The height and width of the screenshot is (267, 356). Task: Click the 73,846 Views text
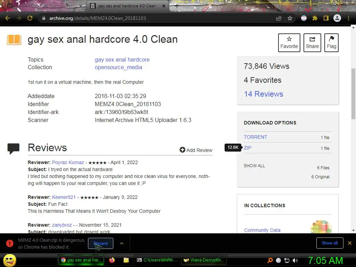(x=267, y=66)
